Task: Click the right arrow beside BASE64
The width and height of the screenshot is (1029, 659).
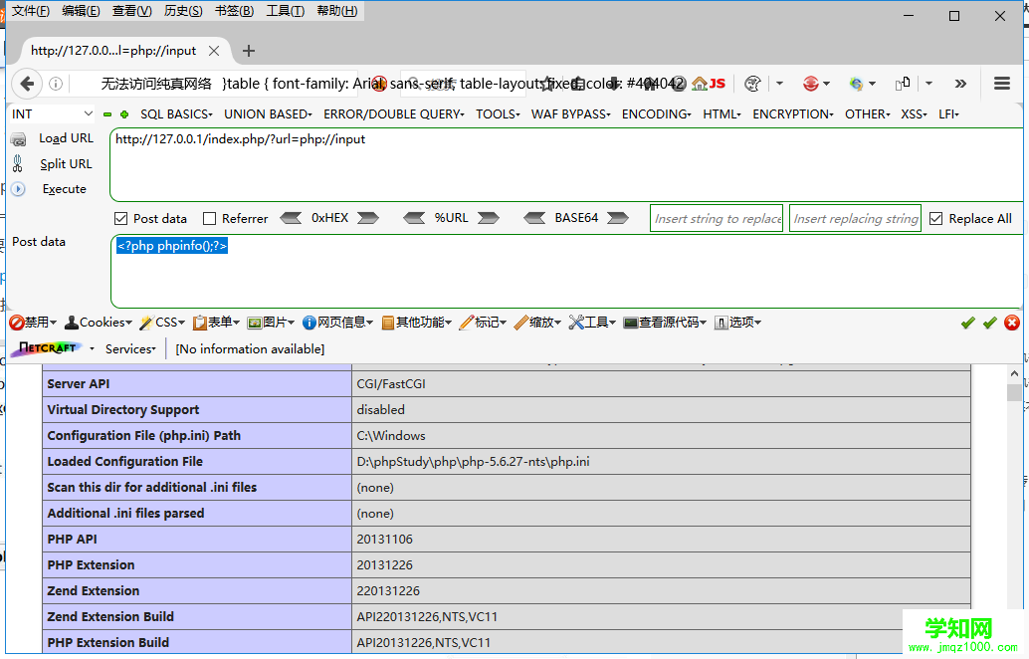Action: point(618,218)
